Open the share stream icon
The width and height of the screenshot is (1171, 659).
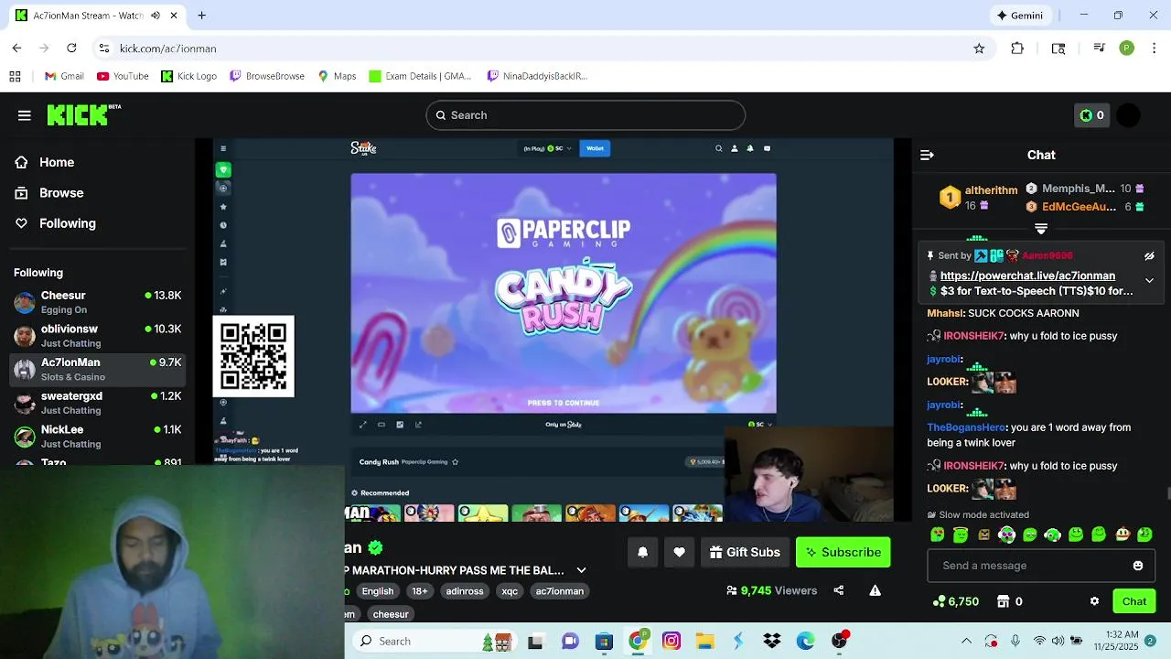click(x=838, y=590)
